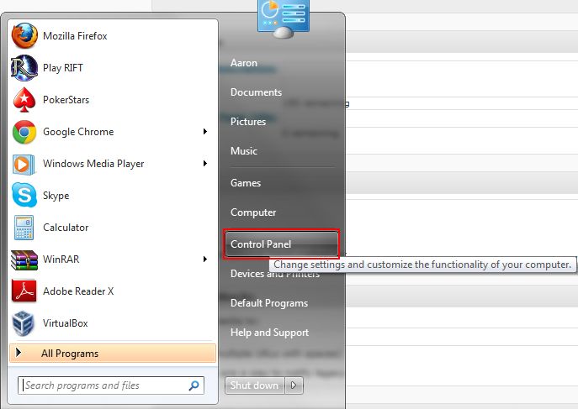This screenshot has height=409, width=578.
Task: Launch the VirtualBox icon
Action: pos(24,323)
